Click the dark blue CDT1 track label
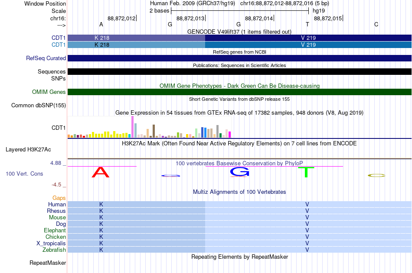 click(x=59, y=38)
